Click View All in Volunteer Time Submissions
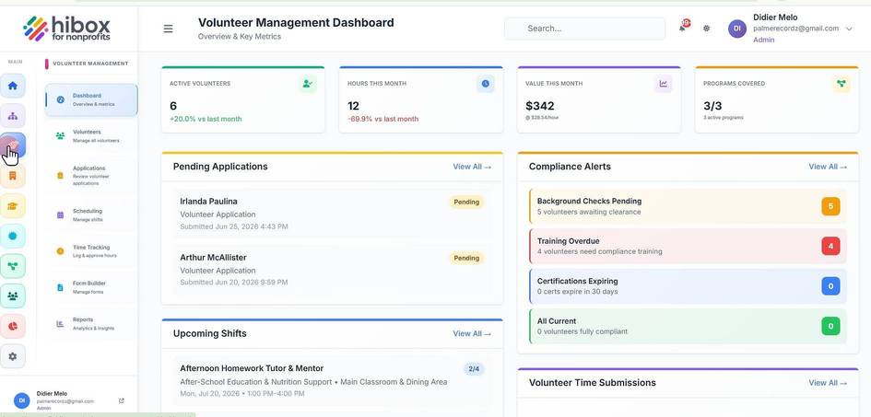 pyautogui.click(x=828, y=383)
